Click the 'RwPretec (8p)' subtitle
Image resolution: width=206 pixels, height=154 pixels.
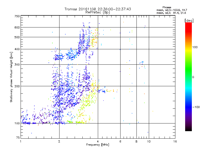[98, 12]
